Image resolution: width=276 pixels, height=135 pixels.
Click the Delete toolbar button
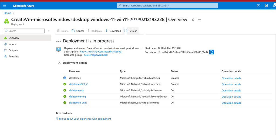[x=63, y=31]
